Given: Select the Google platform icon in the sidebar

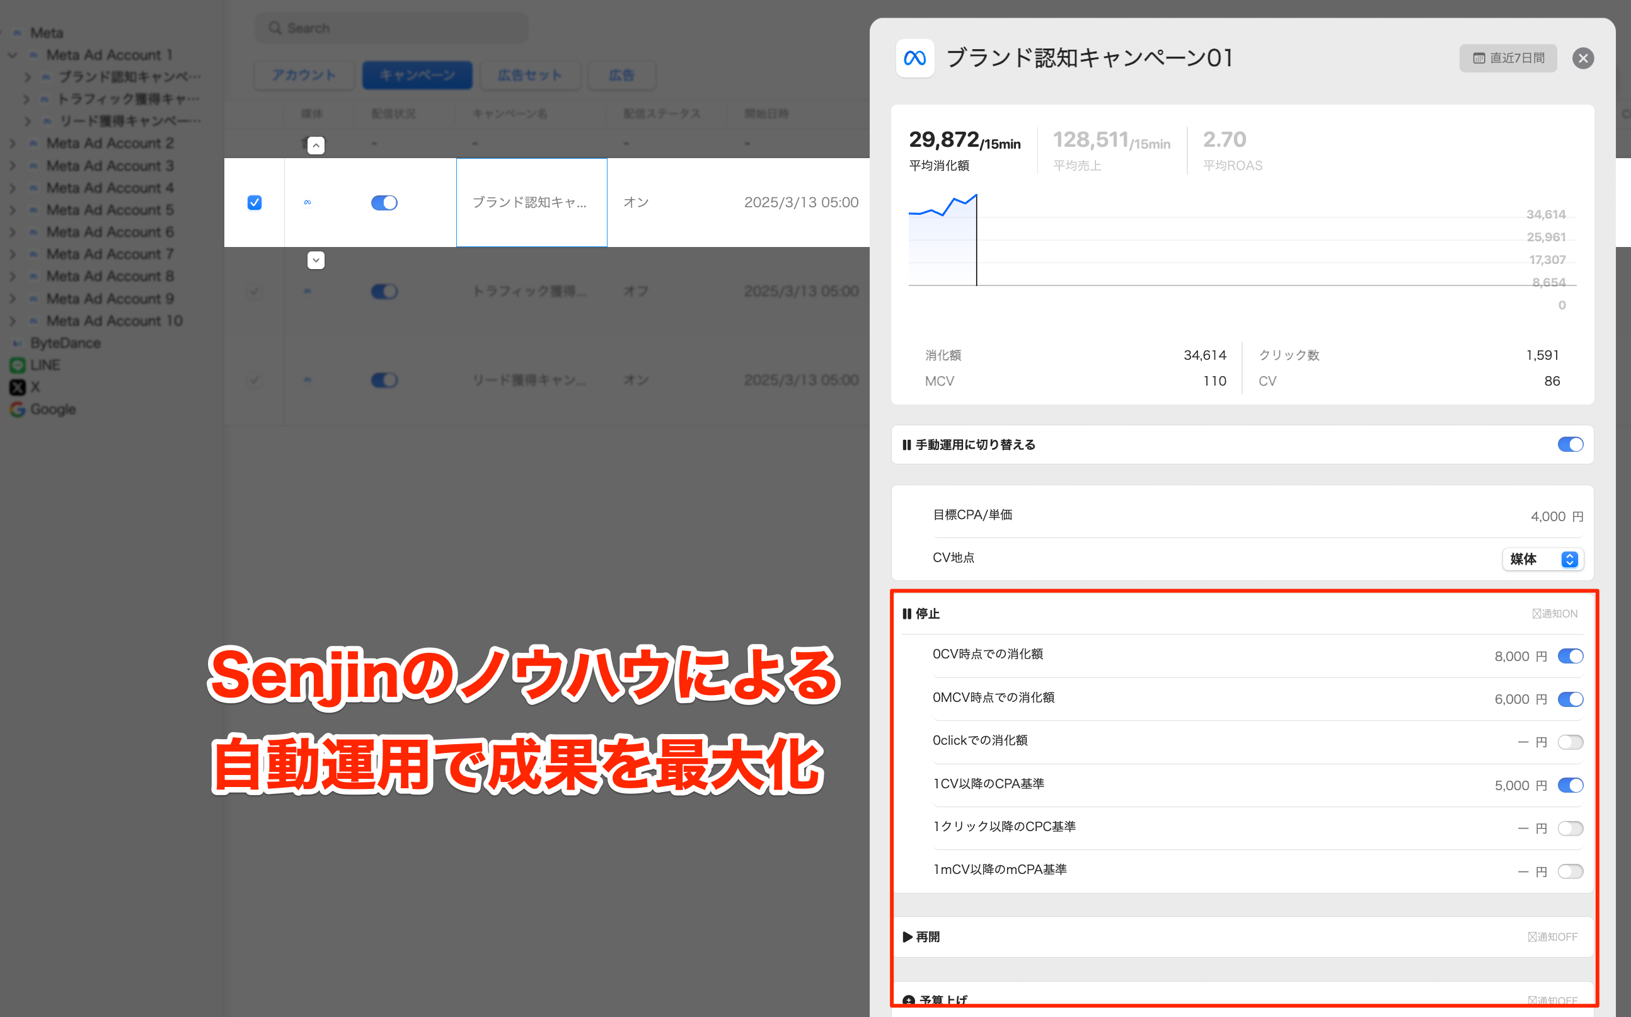Looking at the screenshot, I should 17,409.
